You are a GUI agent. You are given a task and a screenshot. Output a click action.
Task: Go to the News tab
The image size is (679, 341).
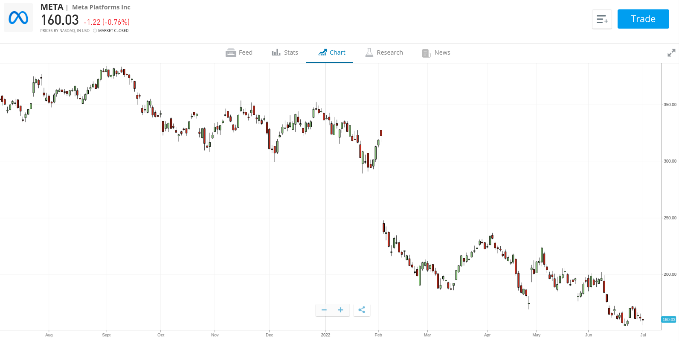click(436, 52)
